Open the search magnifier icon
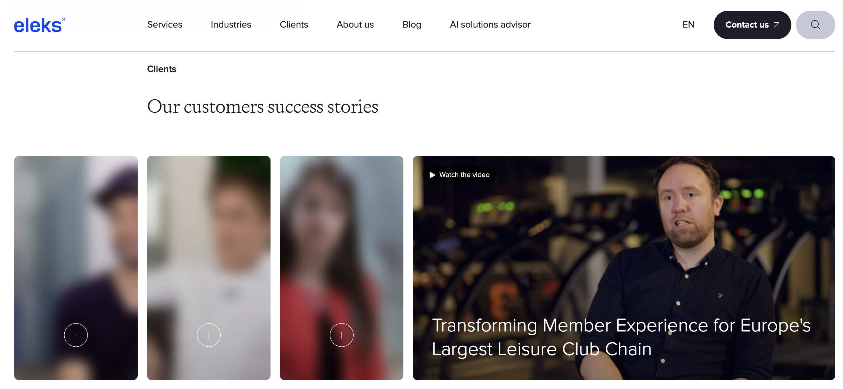 (815, 25)
